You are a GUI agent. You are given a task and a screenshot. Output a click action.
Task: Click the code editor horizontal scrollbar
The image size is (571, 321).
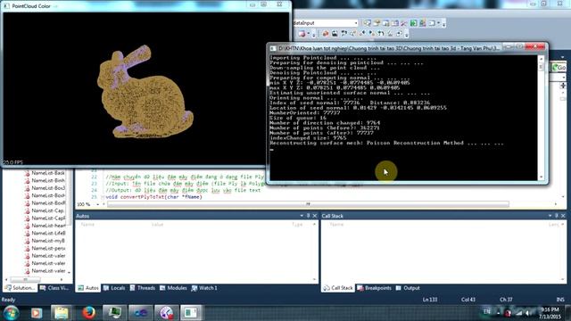tap(308, 204)
